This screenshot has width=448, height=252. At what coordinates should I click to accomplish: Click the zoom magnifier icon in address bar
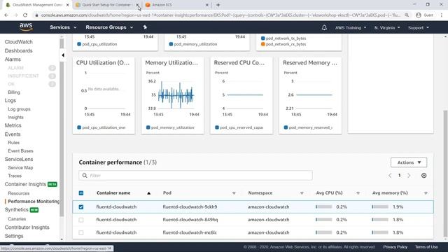click(407, 15)
